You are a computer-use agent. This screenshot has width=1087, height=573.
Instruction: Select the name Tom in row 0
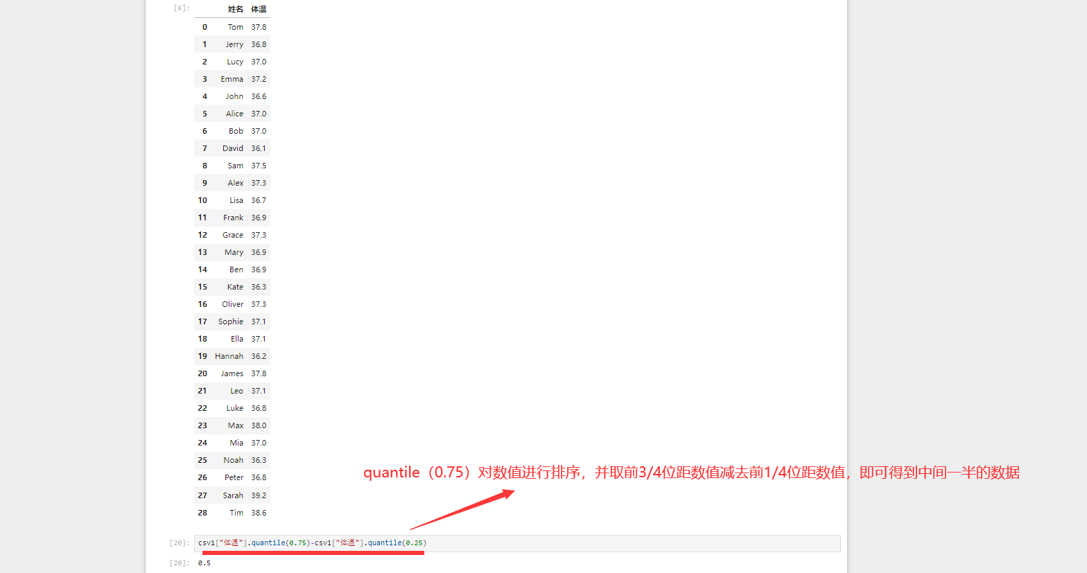click(236, 27)
